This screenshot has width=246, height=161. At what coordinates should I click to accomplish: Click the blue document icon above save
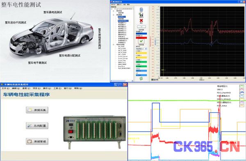(141, 9)
